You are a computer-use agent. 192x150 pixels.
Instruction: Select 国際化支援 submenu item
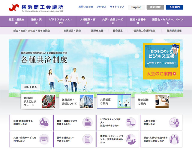pyautogui.click(x=97, y=31)
